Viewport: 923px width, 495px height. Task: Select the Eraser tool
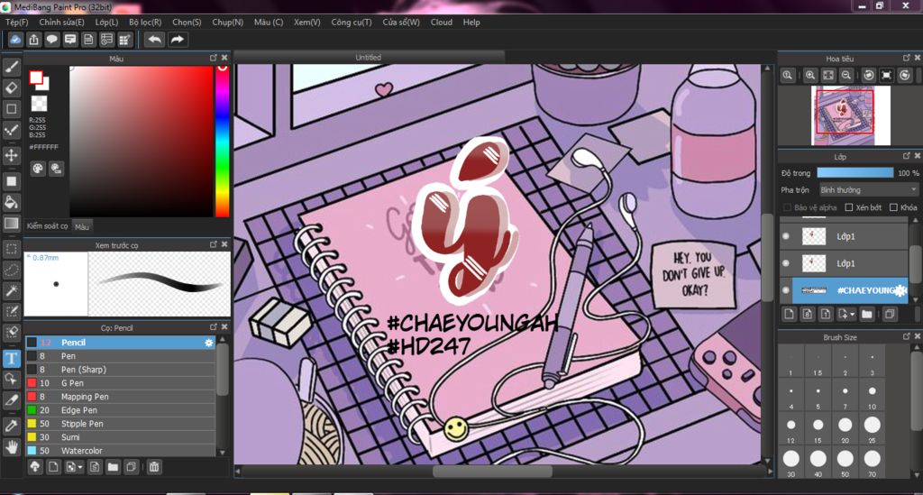[x=11, y=87]
